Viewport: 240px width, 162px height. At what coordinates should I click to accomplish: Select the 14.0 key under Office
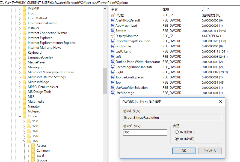pyautogui.click(x=35, y=131)
